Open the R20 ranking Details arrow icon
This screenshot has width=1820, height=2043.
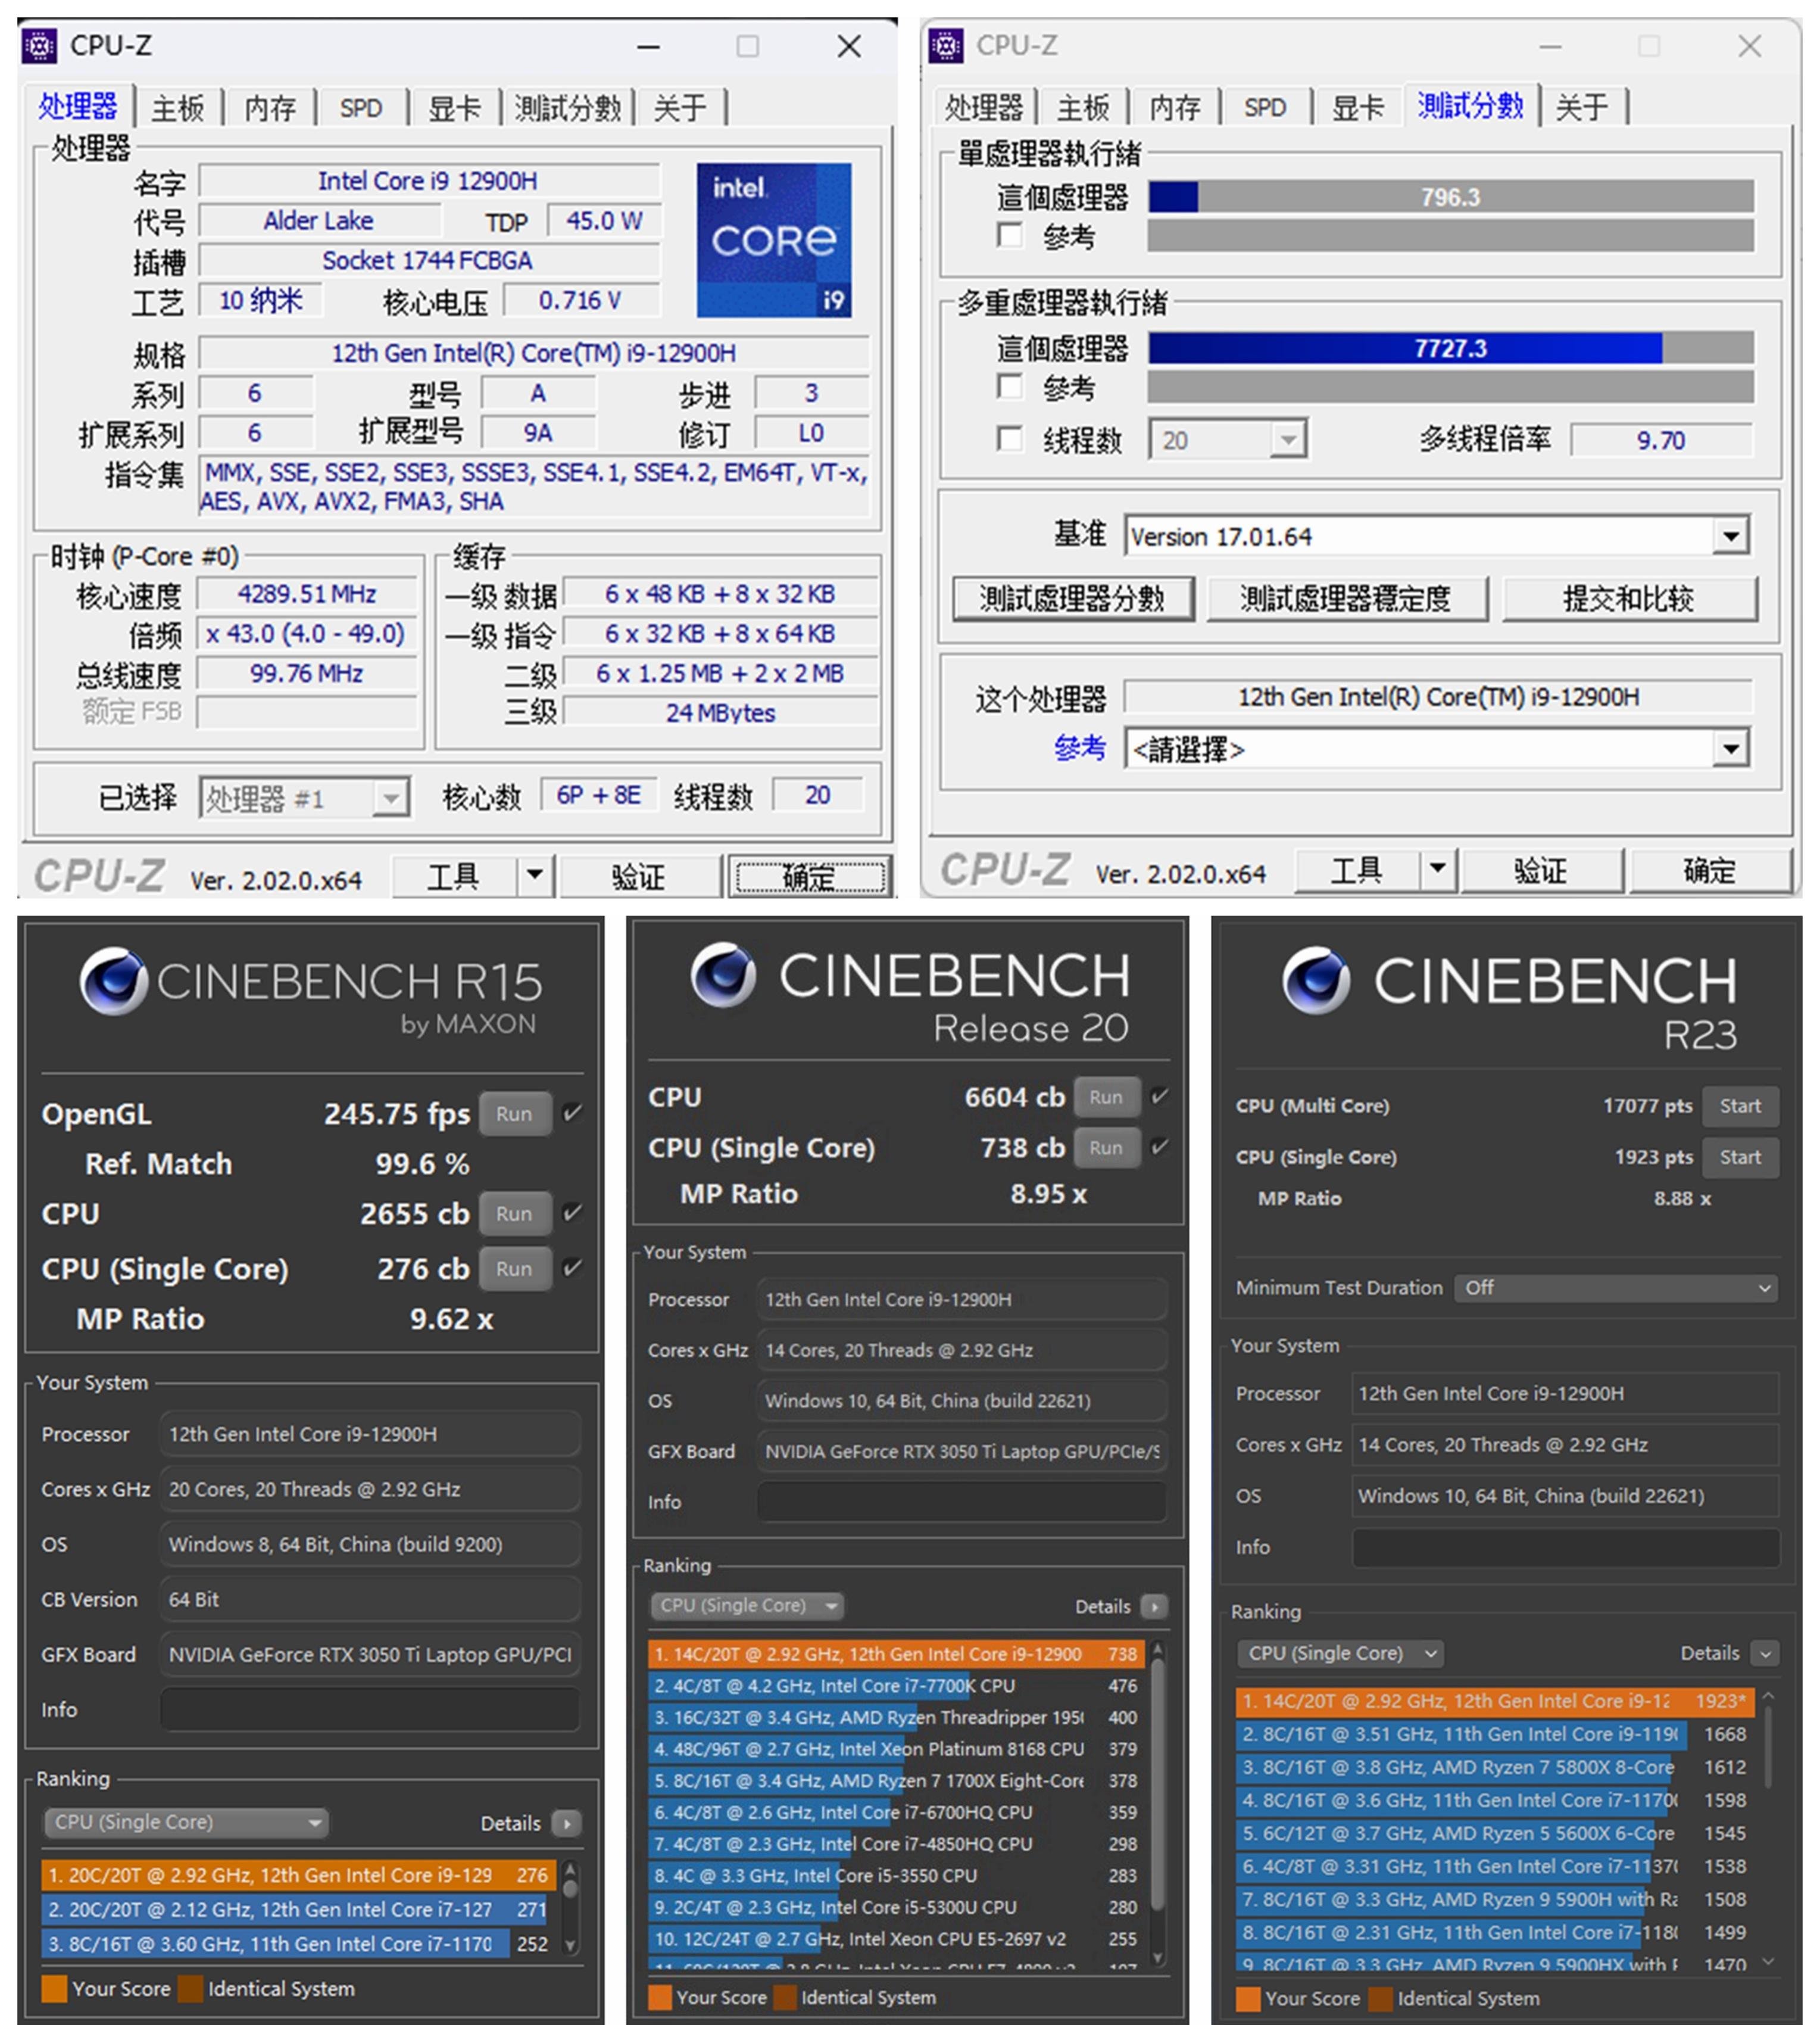click(1154, 1607)
